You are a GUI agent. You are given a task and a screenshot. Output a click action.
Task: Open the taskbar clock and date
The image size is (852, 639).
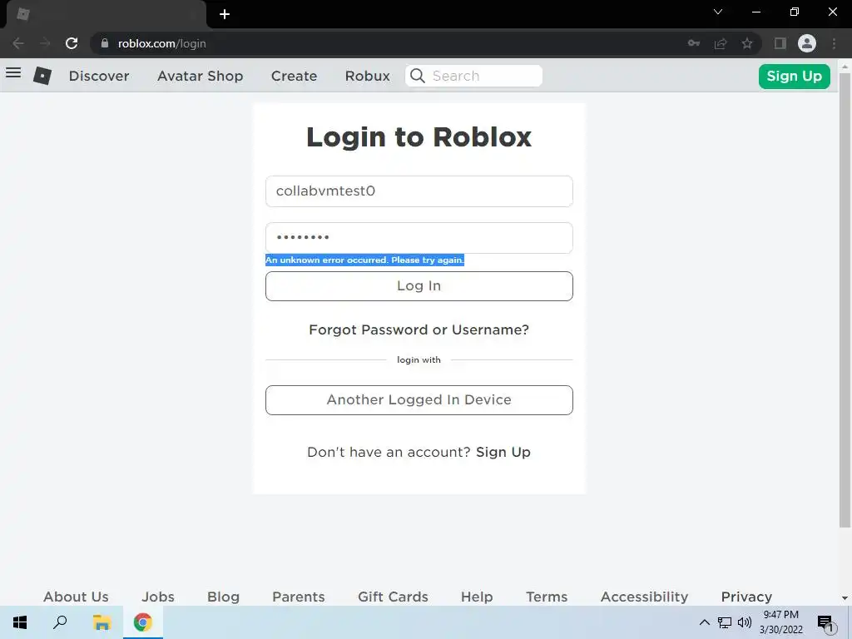click(x=780, y=622)
